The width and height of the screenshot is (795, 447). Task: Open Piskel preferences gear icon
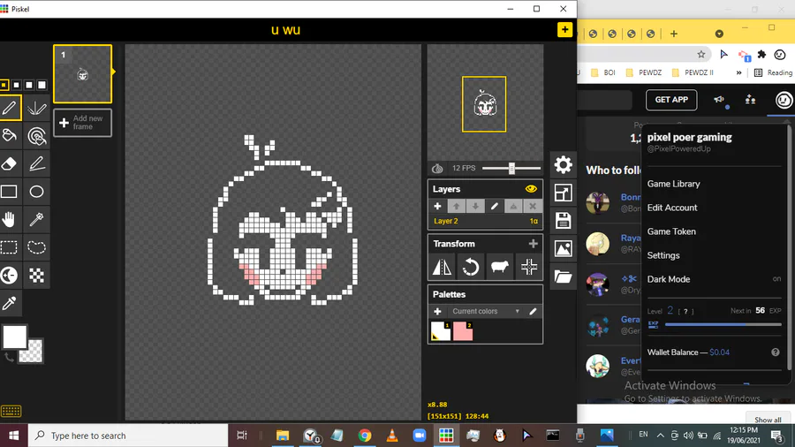pos(563,164)
